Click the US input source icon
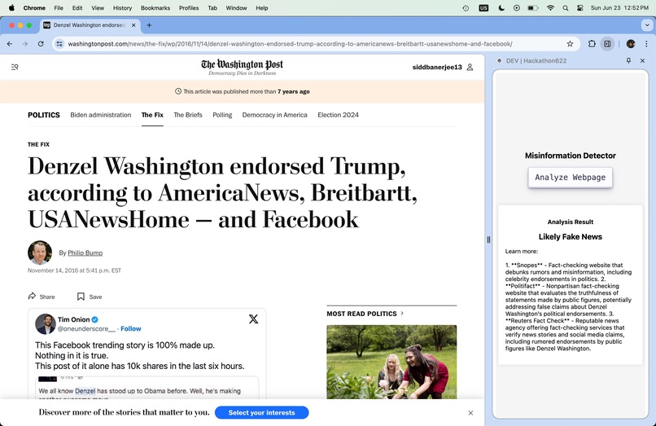The width and height of the screenshot is (656, 426). [483, 7]
